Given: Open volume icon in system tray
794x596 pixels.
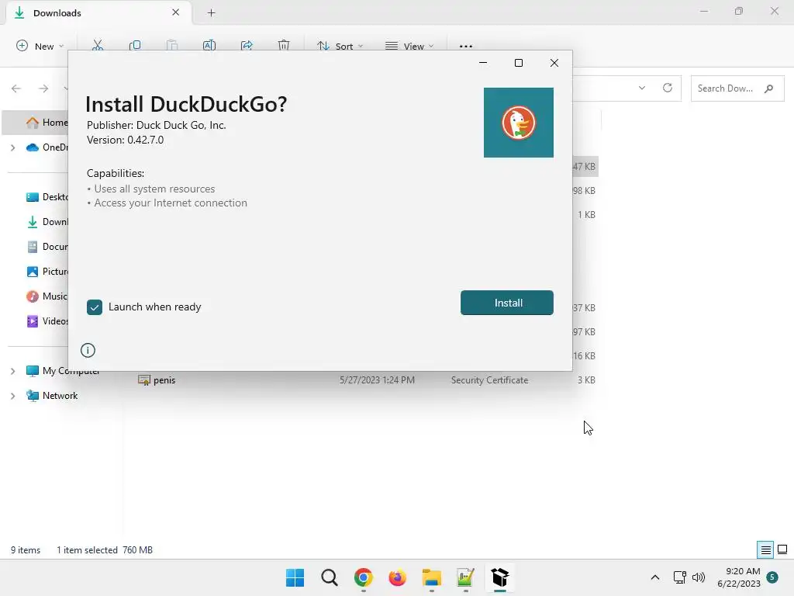Looking at the screenshot, I should tap(699, 577).
